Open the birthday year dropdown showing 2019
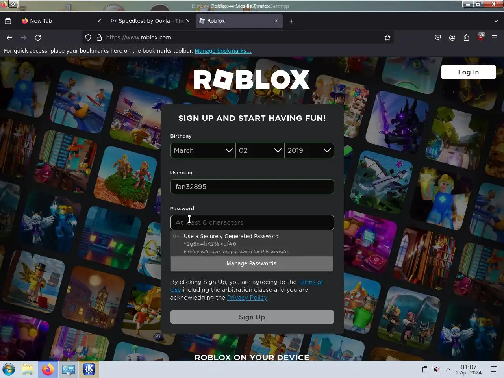Viewport: 504px width, 378px height. (309, 150)
